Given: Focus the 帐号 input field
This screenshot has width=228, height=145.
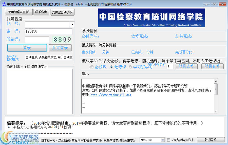Looking at the screenshot, I should pyautogui.click(x=47, y=24).
